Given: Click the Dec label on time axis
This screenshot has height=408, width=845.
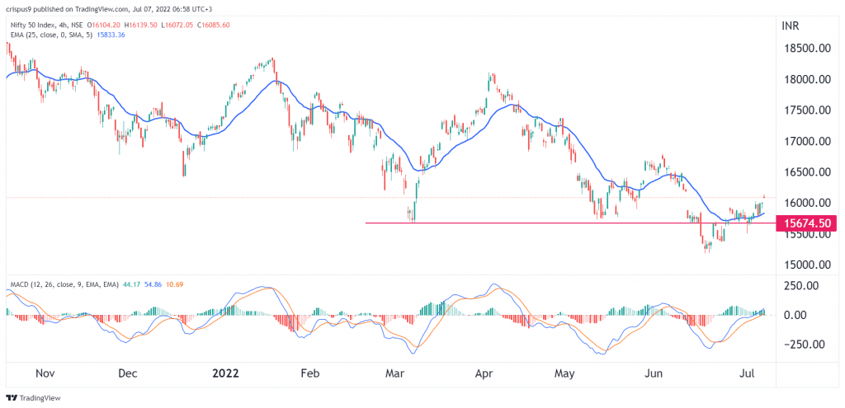Looking at the screenshot, I should (129, 373).
